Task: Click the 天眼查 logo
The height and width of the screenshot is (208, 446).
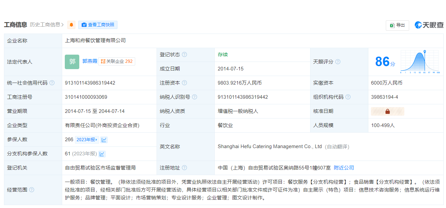Action: click(x=429, y=25)
